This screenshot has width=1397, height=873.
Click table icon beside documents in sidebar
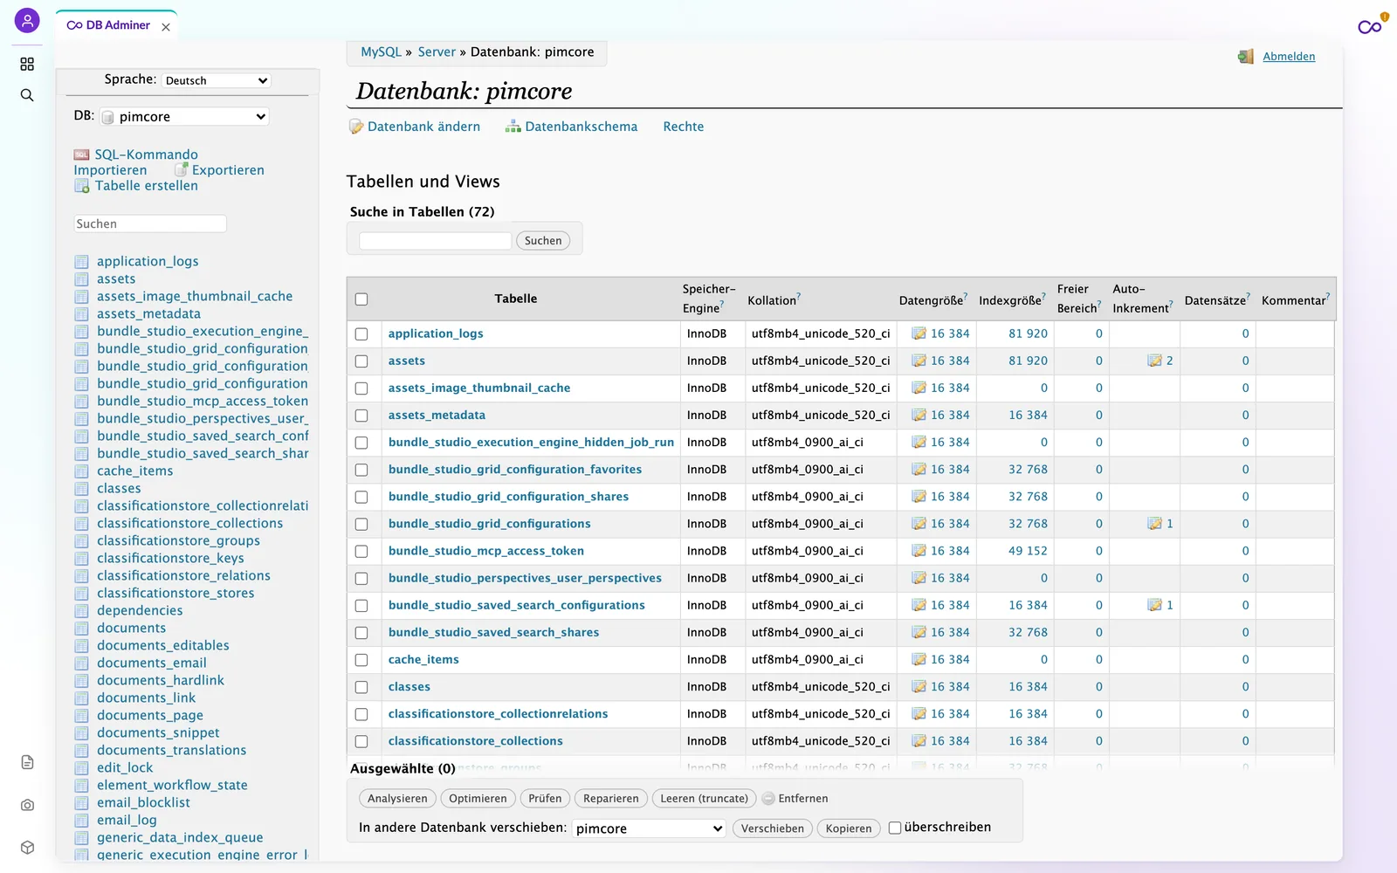(x=82, y=628)
